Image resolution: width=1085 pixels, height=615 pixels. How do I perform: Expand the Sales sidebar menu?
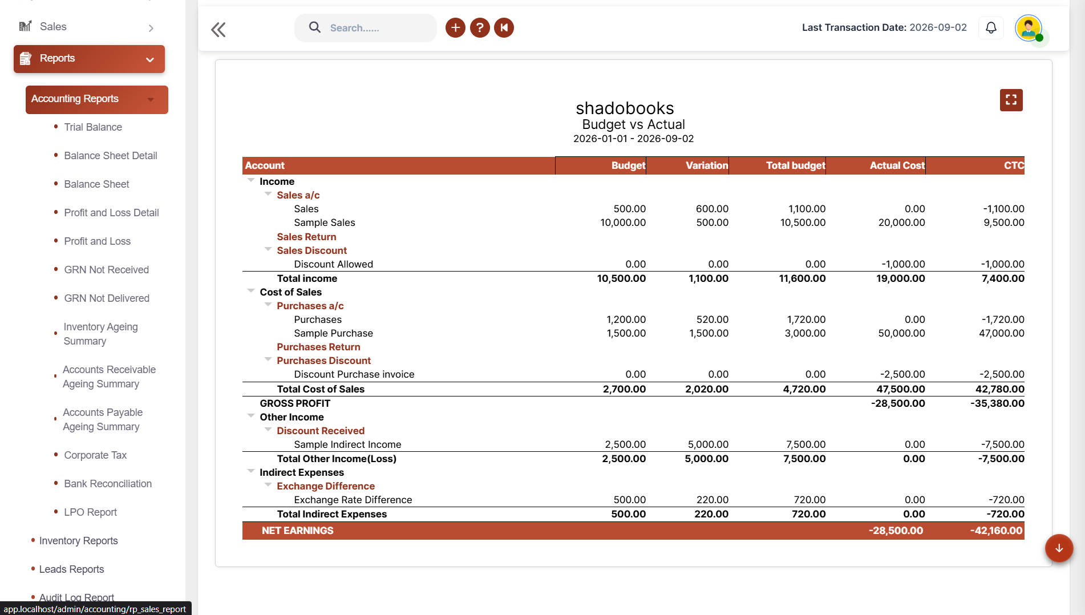[151, 28]
